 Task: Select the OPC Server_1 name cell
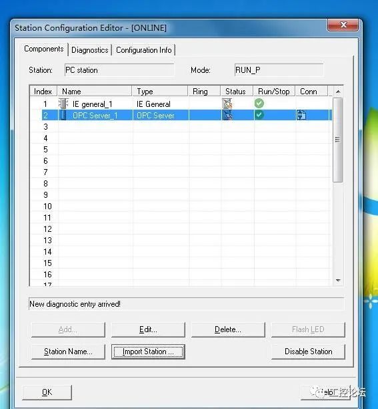(x=95, y=116)
